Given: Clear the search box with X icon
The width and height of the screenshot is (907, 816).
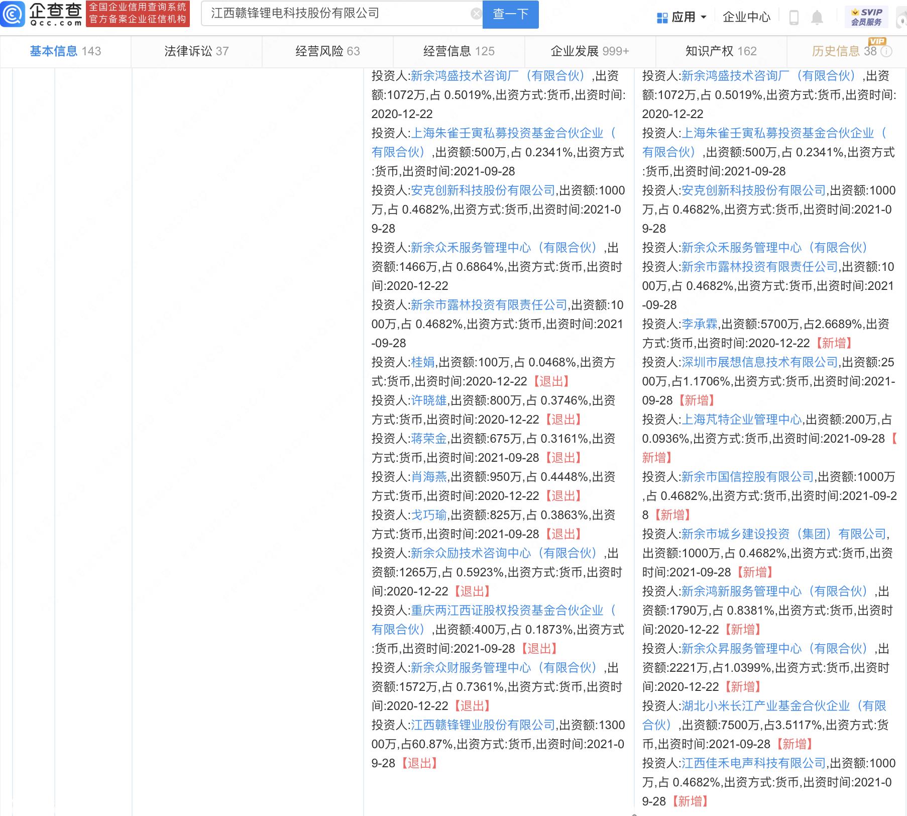Looking at the screenshot, I should tap(476, 14).
